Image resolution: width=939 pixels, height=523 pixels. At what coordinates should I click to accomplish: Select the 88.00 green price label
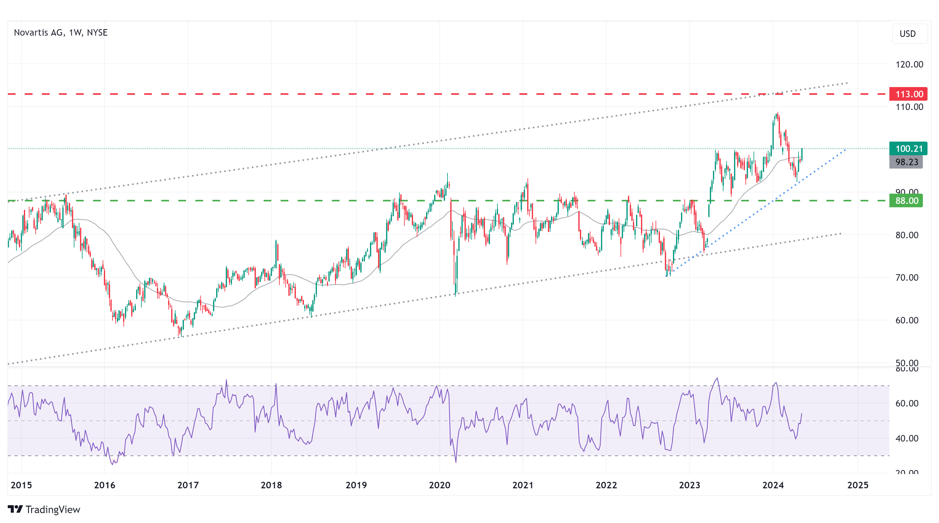(x=906, y=201)
